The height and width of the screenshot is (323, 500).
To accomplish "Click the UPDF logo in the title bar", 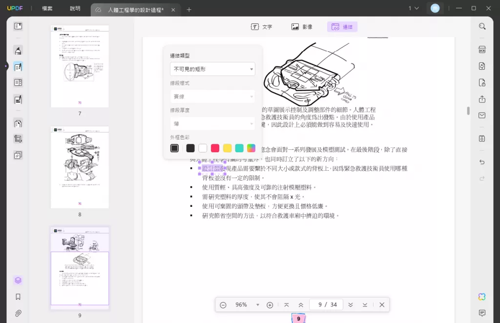I will [15, 8].
